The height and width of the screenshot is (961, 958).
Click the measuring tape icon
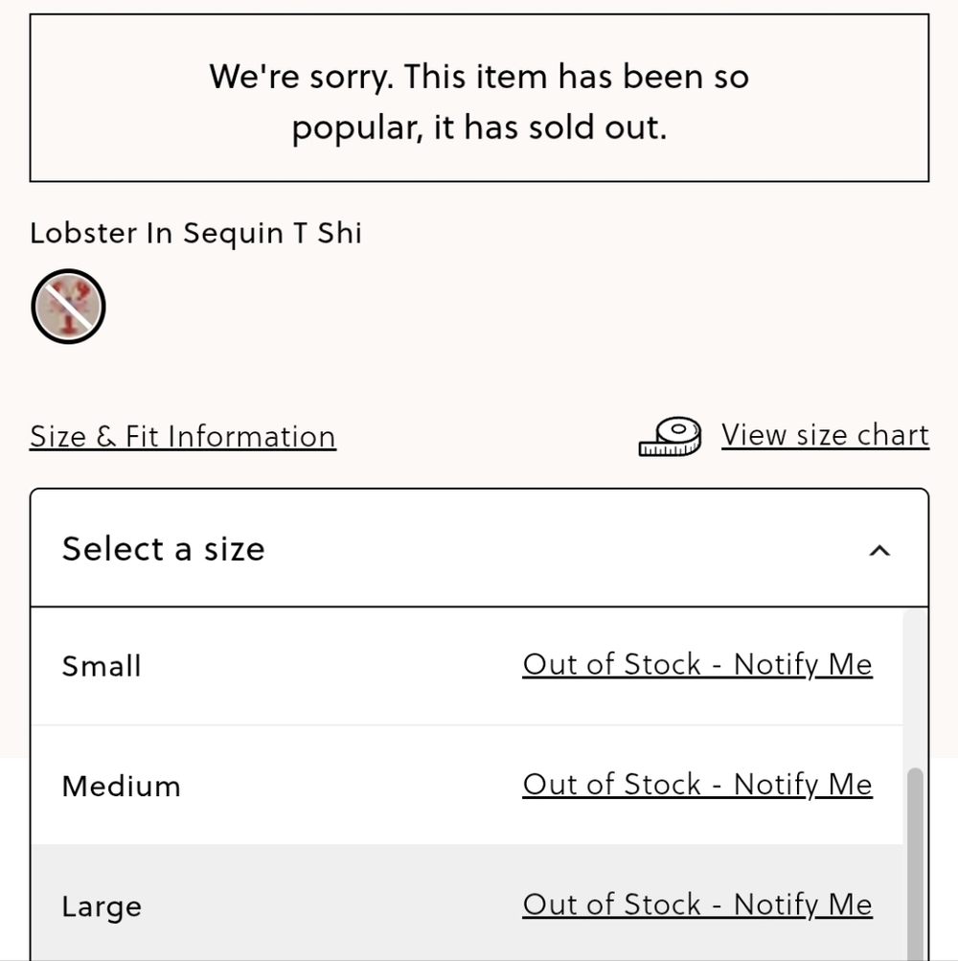670,437
